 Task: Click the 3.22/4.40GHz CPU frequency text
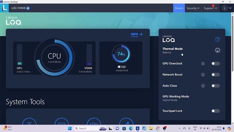pos(54,62)
